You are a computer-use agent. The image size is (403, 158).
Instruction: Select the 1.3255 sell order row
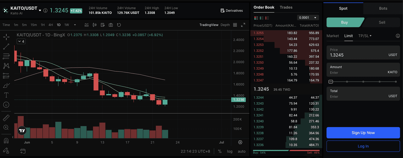286,33
